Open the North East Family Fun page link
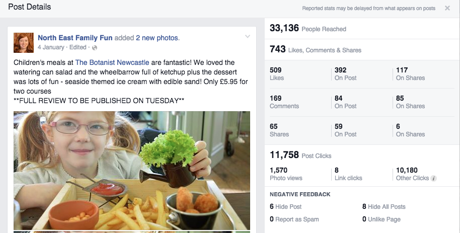The height and width of the screenshot is (233, 460). point(75,38)
